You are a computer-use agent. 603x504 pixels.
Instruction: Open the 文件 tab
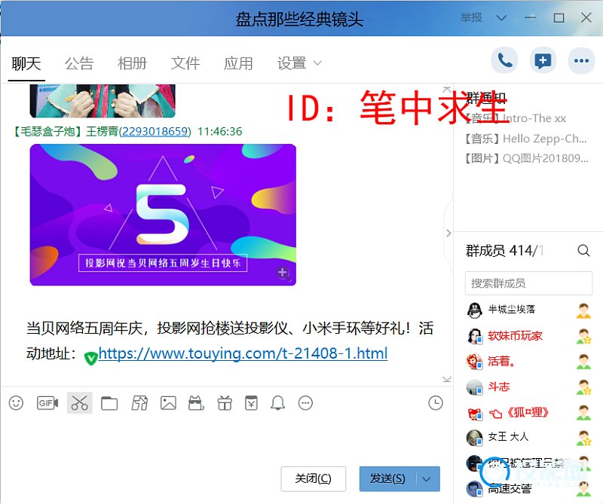[x=185, y=63]
